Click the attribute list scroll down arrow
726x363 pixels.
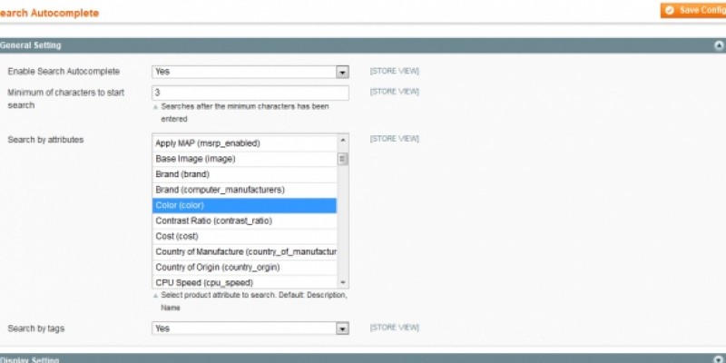coord(343,282)
